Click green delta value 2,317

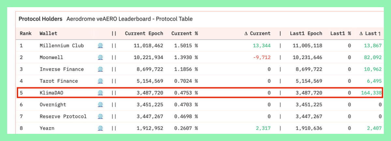(263, 128)
